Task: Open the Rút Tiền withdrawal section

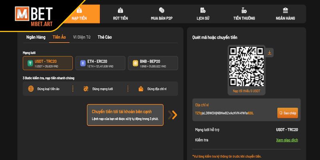Action: pos(120,14)
